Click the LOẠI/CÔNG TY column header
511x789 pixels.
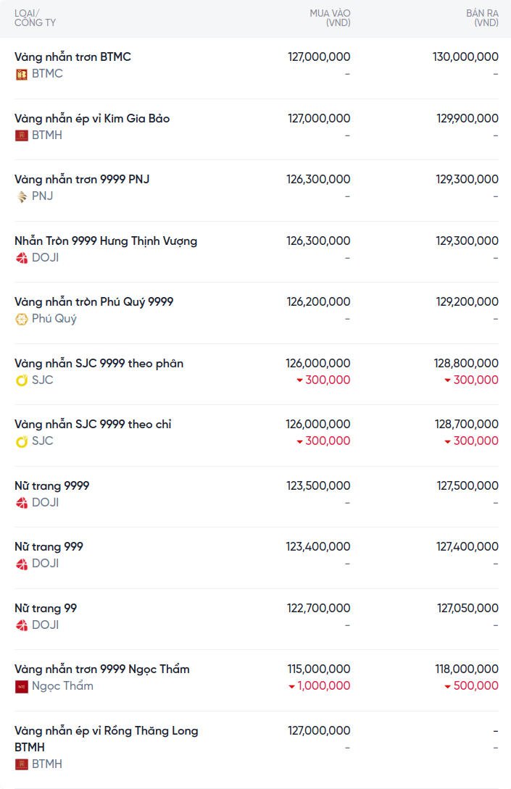coord(35,18)
